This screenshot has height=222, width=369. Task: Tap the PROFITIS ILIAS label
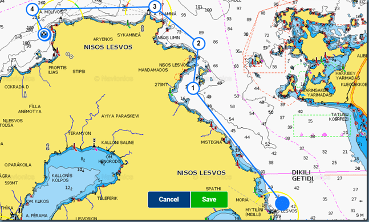(x=58, y=70)
